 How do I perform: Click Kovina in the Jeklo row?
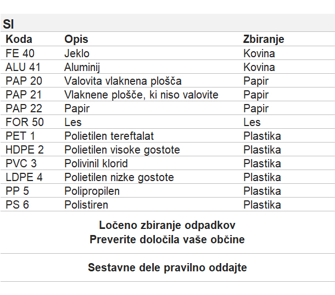pos(259,53)
